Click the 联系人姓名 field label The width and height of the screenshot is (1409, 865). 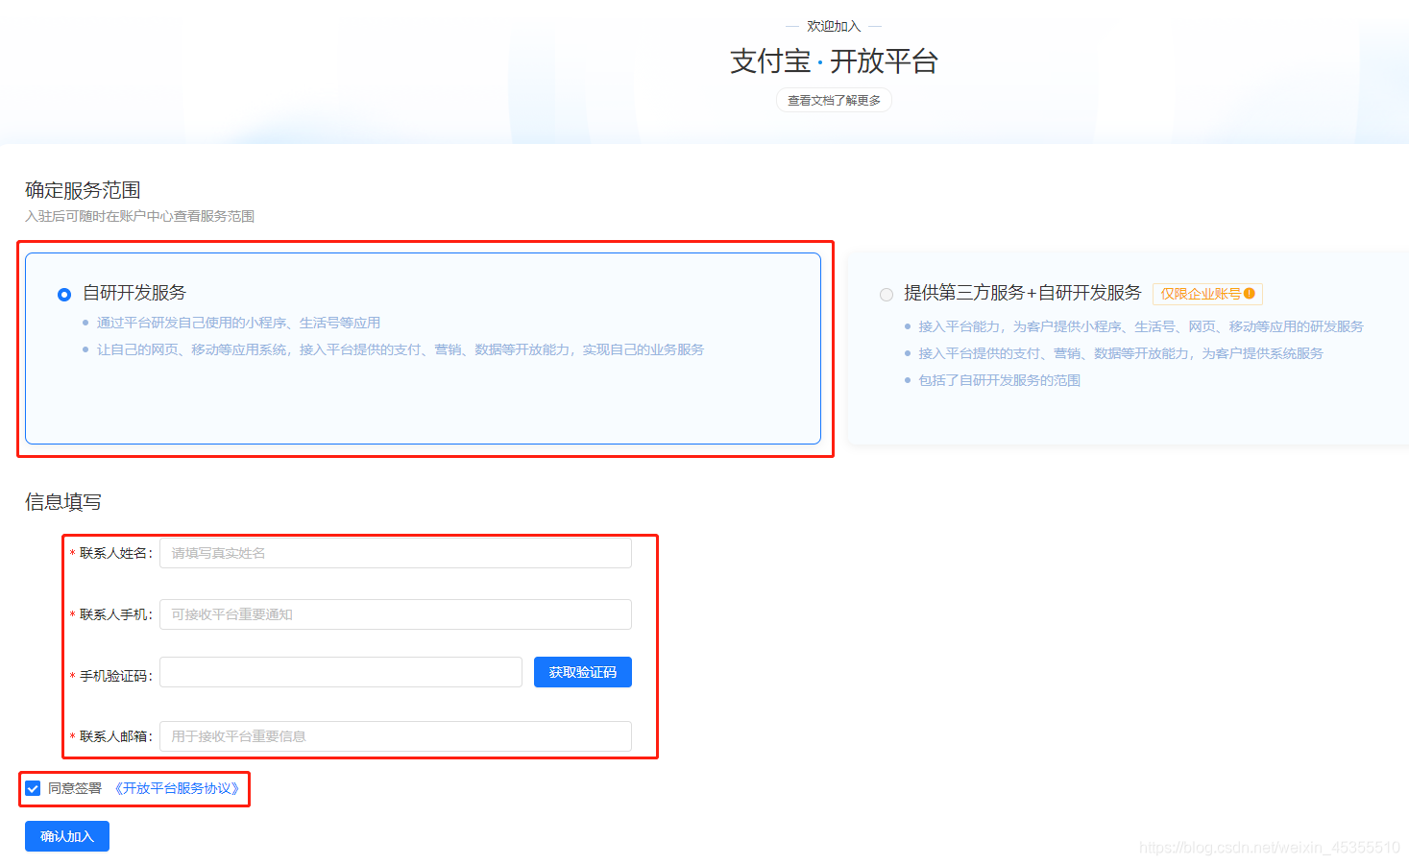[x=115, y=553]
